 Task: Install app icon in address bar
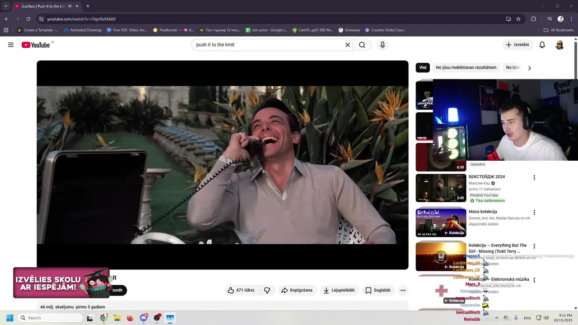coord(508,19)
